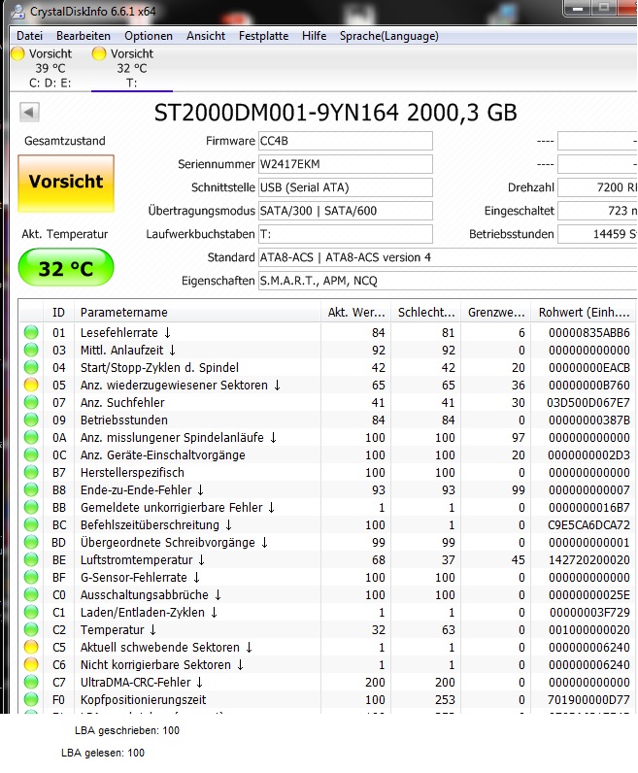The height and width of the screenshot is (773, 638).
Task: Click green status icon of Lesefehlerrate row
Action: 31,333
